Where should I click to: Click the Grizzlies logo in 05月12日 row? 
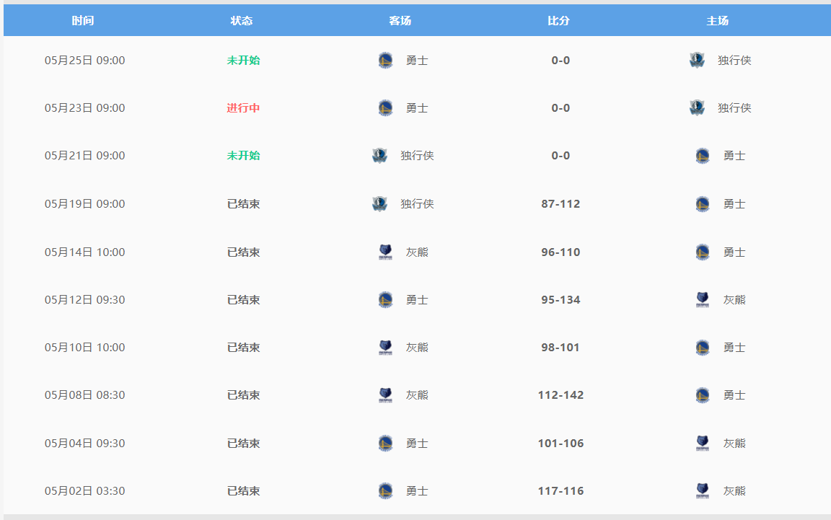click(x=702, y=300)
